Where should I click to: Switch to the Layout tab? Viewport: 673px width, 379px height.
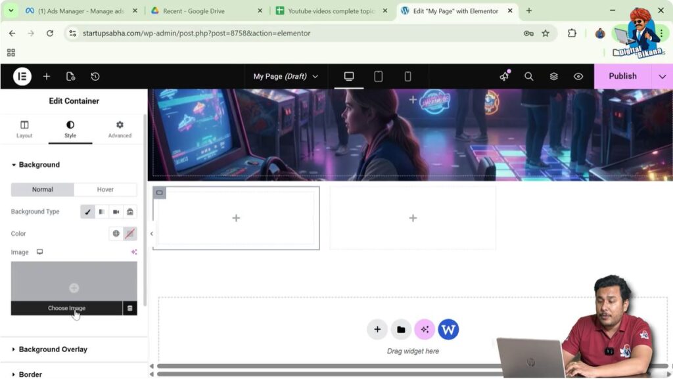tap(24, 129)
